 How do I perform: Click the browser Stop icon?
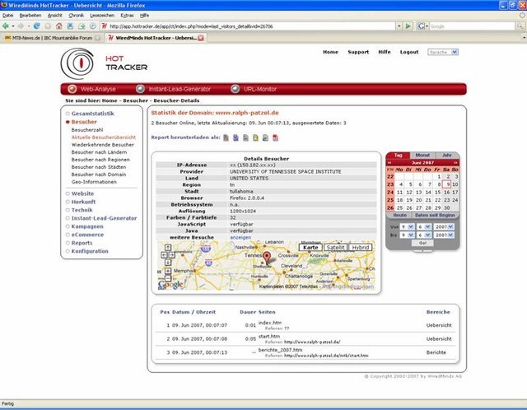(x=48, y=26)
